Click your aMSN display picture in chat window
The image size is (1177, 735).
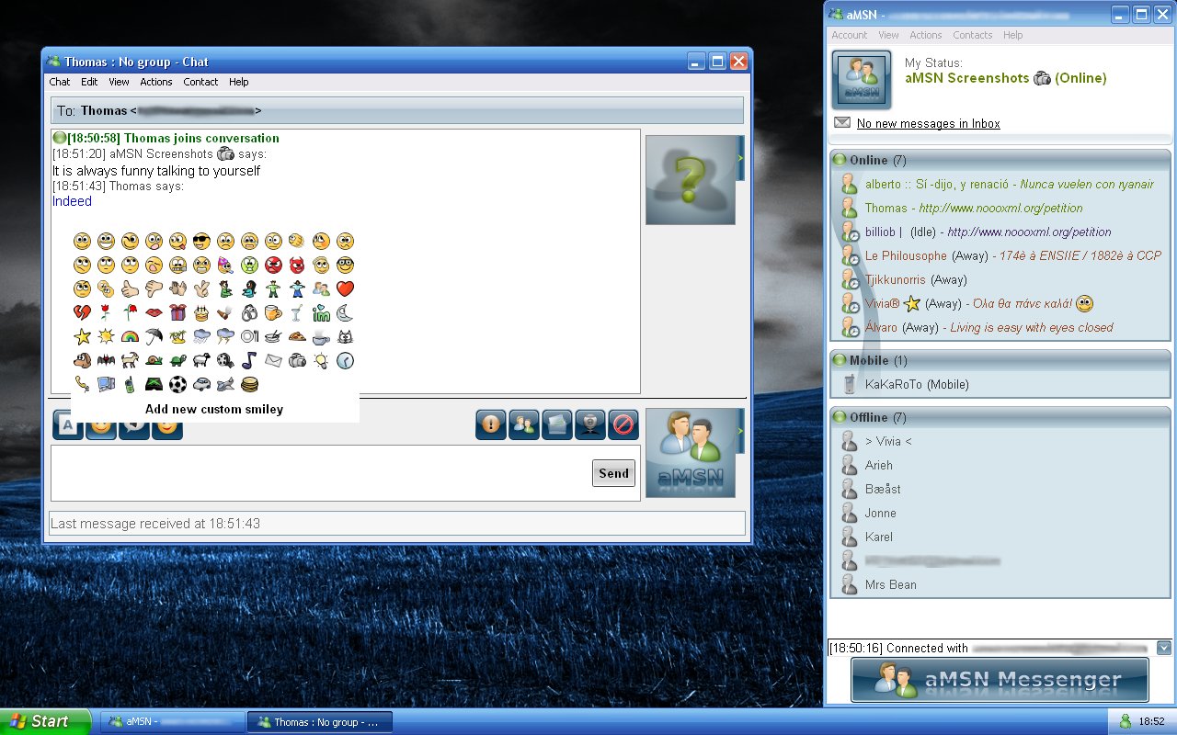click(x=690, y=453)
